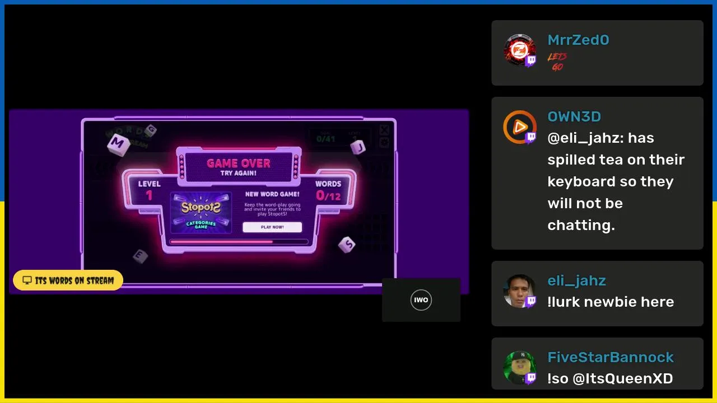Click the floating J letter cube

click(x=358, y=147)
